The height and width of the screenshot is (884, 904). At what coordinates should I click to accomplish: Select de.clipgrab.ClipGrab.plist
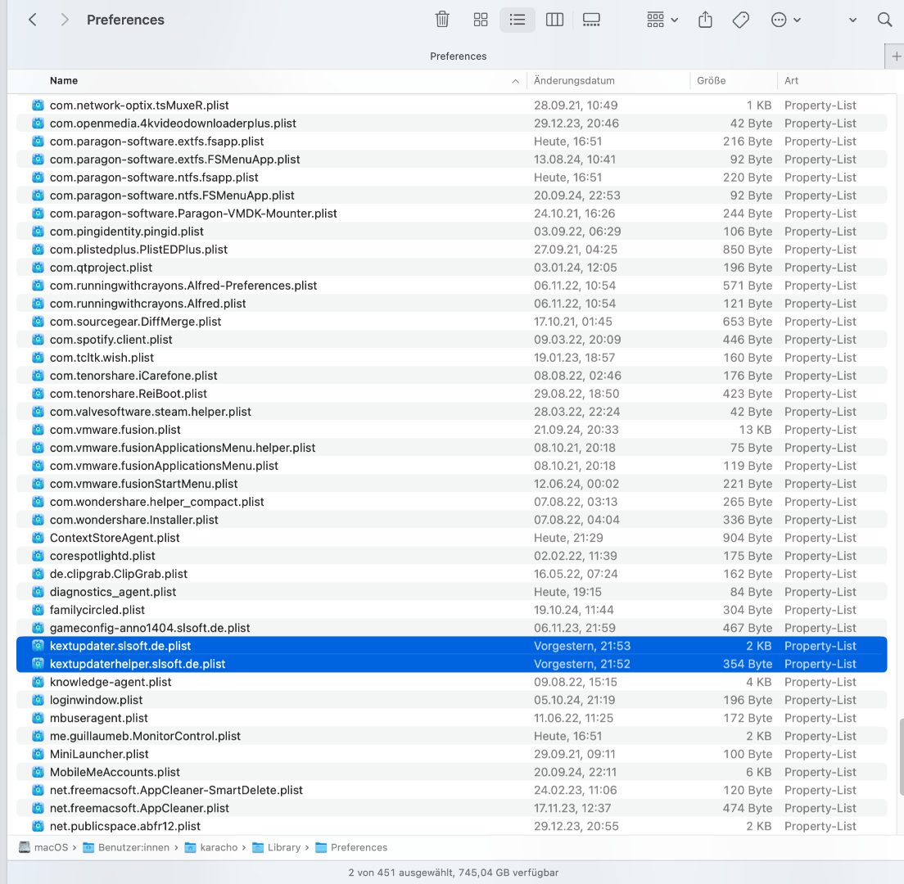pyautogui.click(x=451, y=574)
